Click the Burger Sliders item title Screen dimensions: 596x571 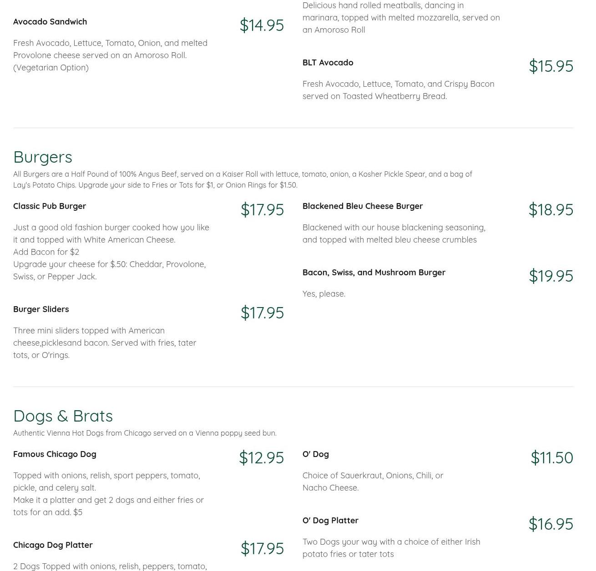[x=41, y=309]
